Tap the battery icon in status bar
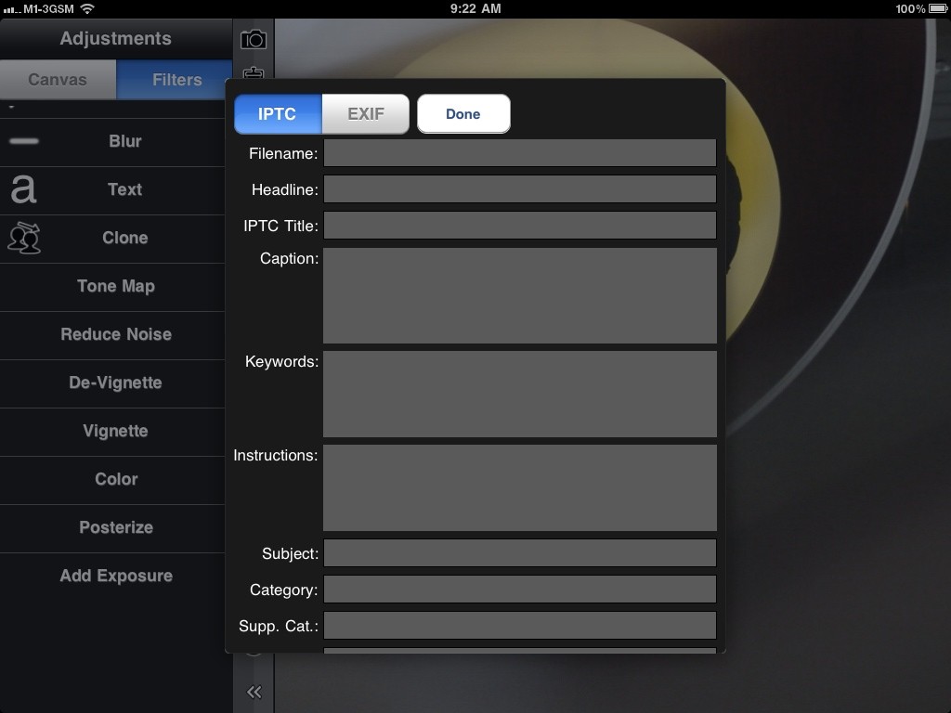This screenshot has height=713, width=951. tap(937, 8)
